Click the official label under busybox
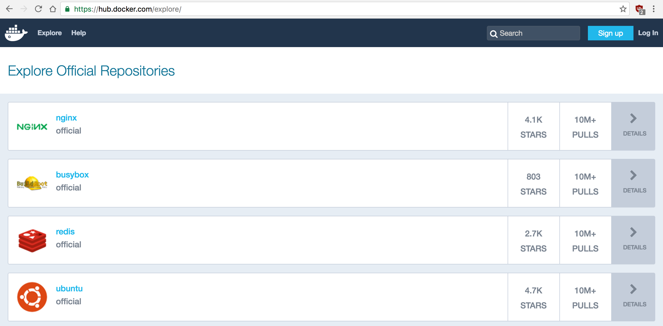Image resolution: width=663 pixels, height=326 pixels. click(68, 188)
